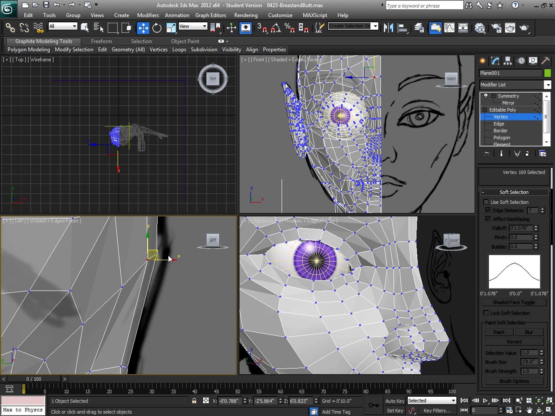This screenshot has height=416, width=555.
Task: Open Key Filters dialog
Action: click(437, 411)
